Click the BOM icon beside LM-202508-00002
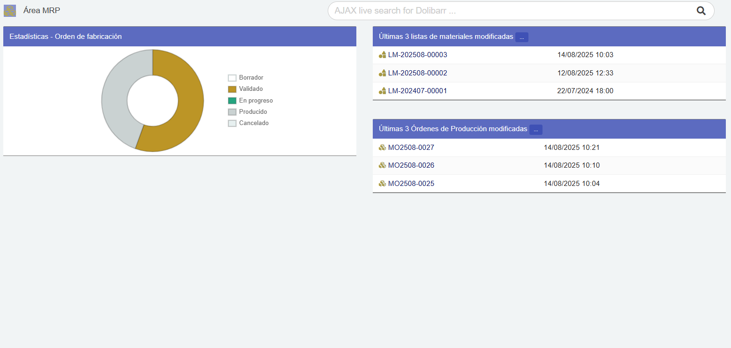 (x=382, y=73)
